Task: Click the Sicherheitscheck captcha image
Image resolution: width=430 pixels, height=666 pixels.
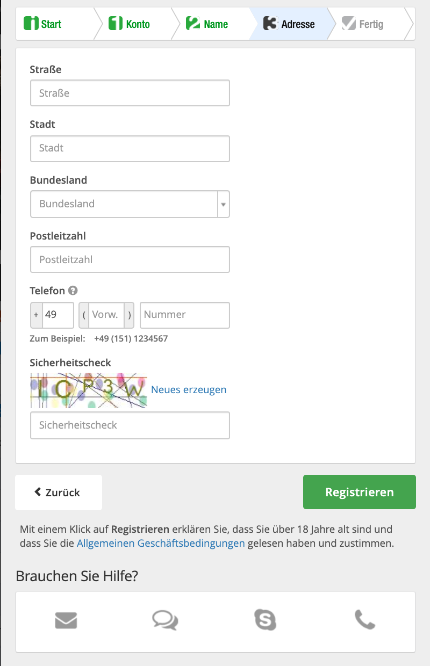Action: click(89, 390)
